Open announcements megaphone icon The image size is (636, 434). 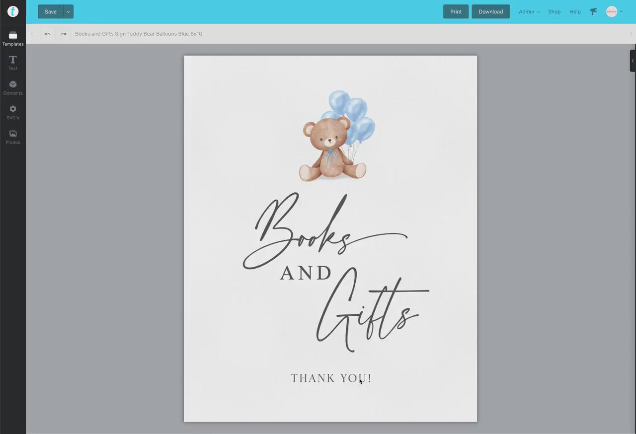593,11
